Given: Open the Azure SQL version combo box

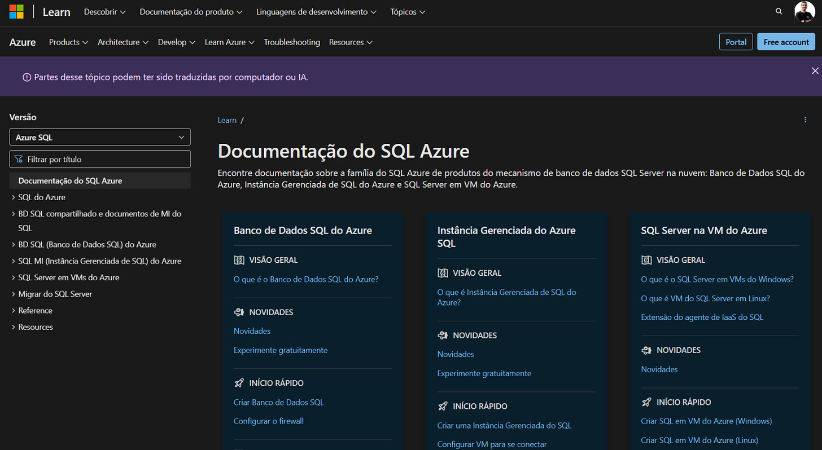Looking at the screenshot, I should pos(100,137).
